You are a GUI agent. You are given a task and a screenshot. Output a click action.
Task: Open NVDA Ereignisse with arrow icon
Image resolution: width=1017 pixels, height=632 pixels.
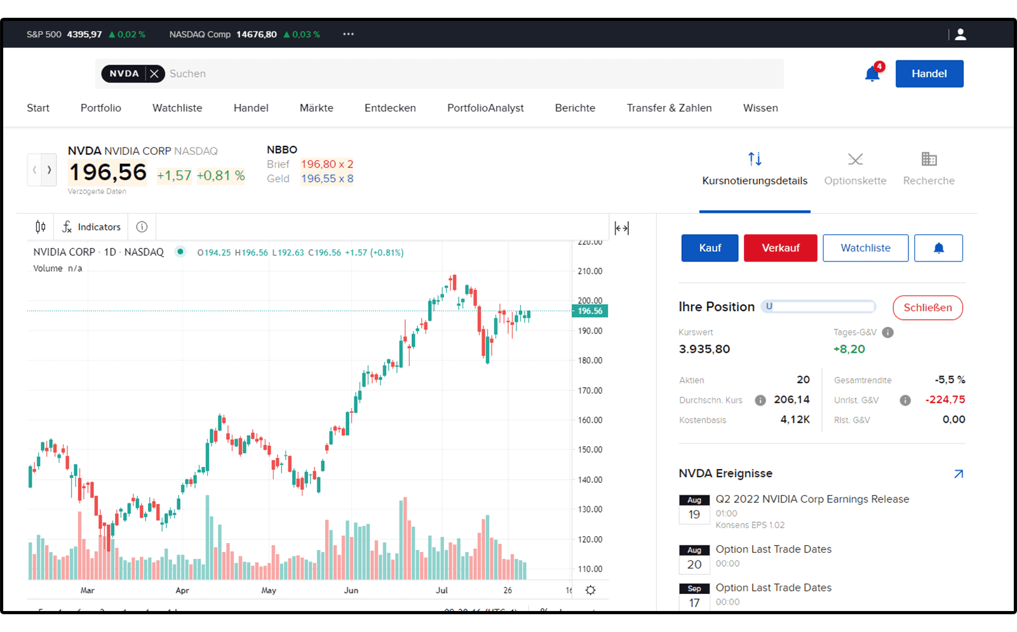[x=959, y=474]
